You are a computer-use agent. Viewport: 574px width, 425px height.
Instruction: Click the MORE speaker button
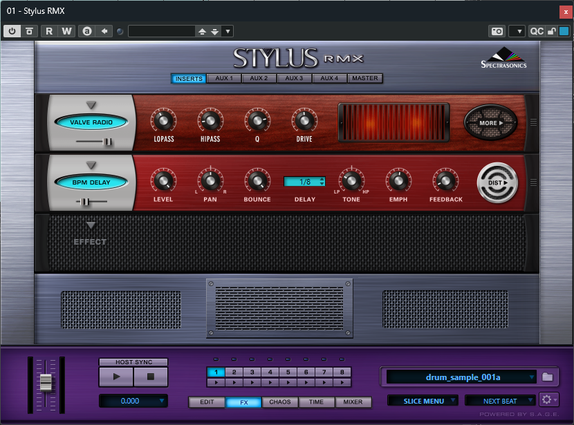pos(490,122)
